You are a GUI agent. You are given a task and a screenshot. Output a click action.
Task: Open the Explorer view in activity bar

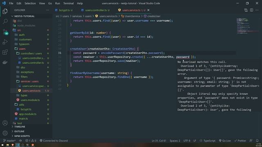[5, 11]
